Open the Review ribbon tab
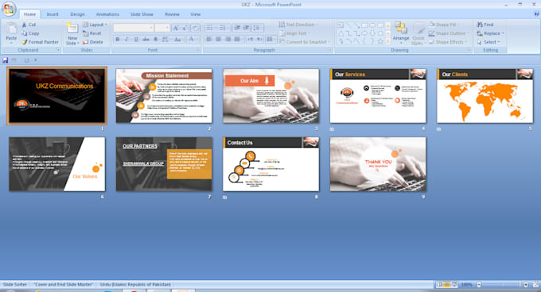The image size is (541, 292). (172, 14)
